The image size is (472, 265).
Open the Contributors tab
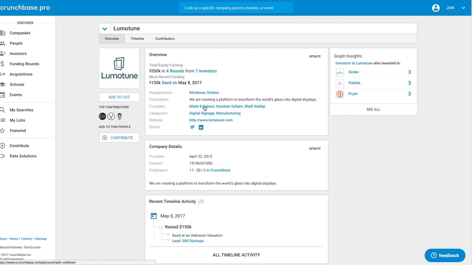165,38
